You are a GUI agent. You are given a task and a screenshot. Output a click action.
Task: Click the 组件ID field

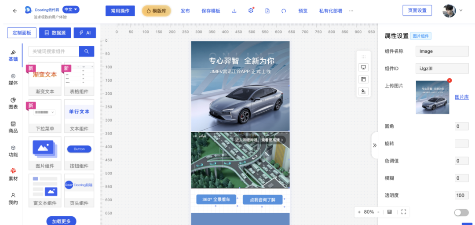click(442, 69)
